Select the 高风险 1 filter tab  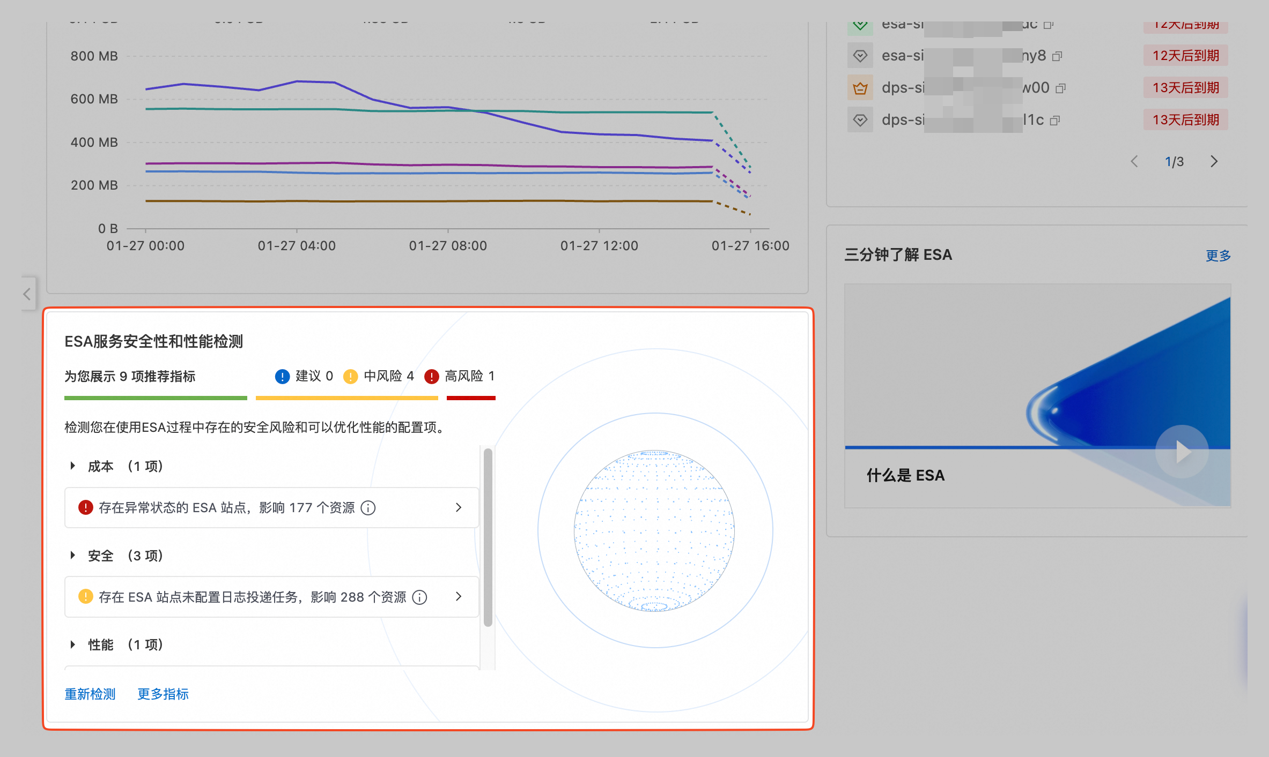(460, 376)
